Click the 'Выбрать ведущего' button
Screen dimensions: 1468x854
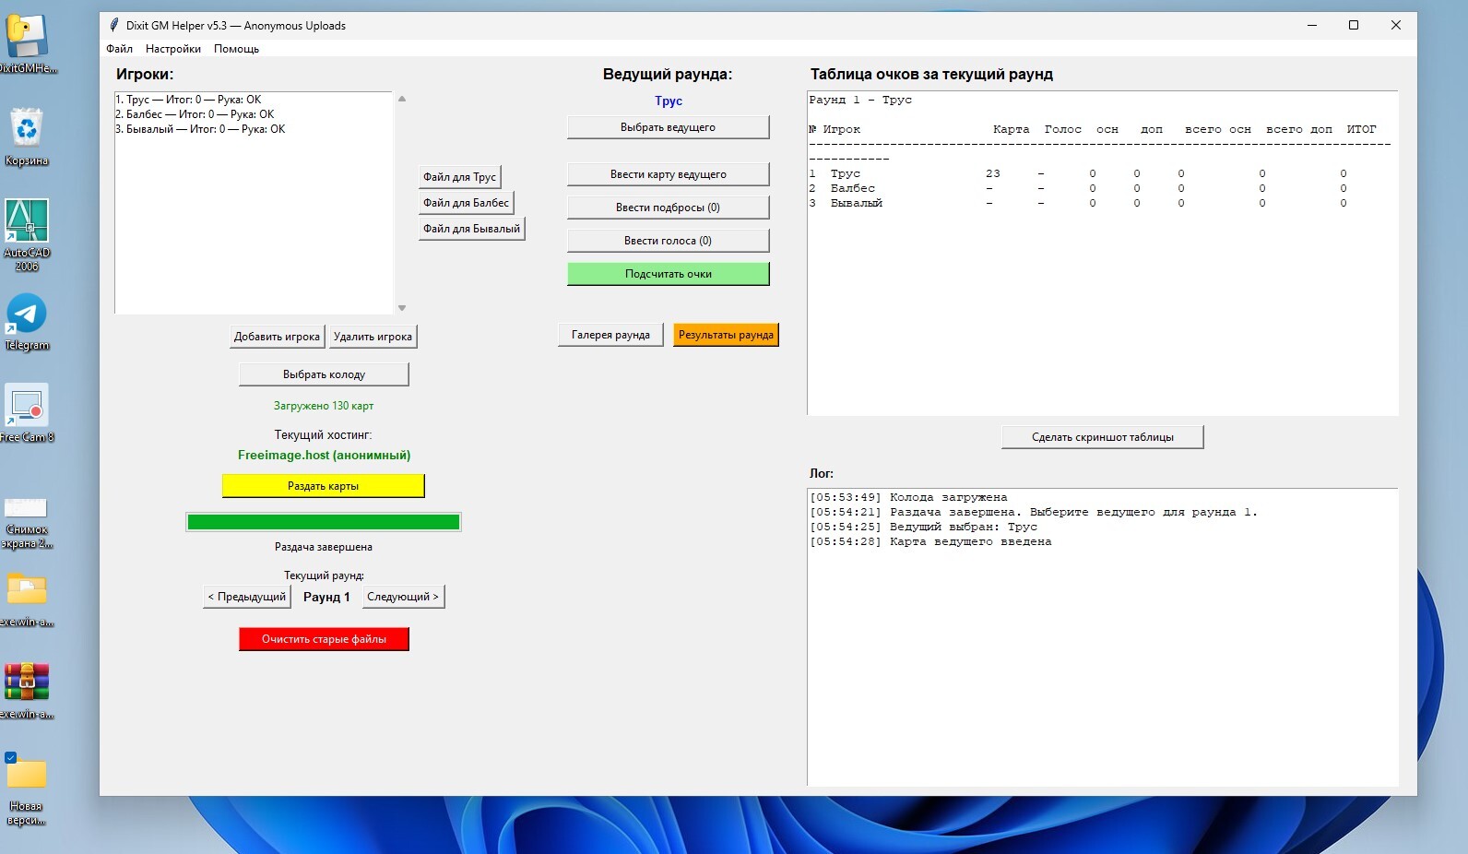click(668, 127)
